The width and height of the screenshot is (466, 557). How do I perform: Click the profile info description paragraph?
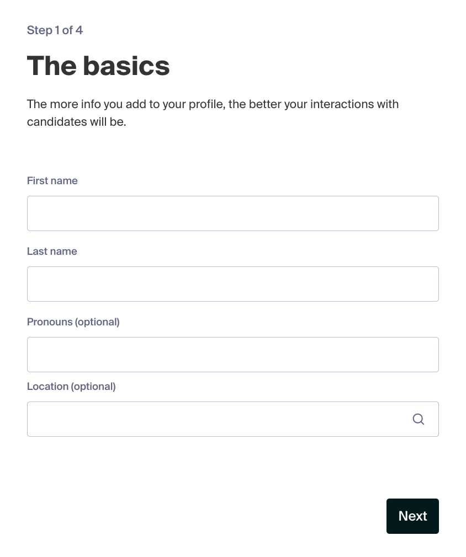click(x=213, y=113)
